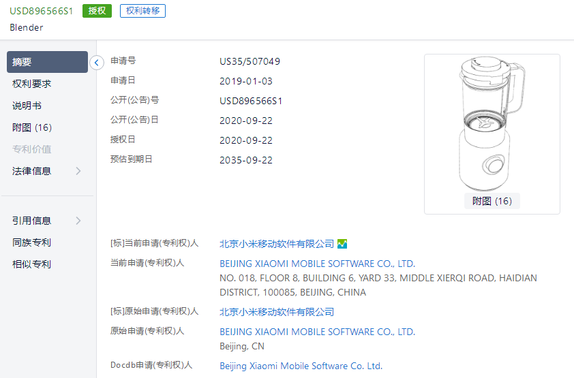
Task: Open the 同族专利 menu item
Action: 31,242
